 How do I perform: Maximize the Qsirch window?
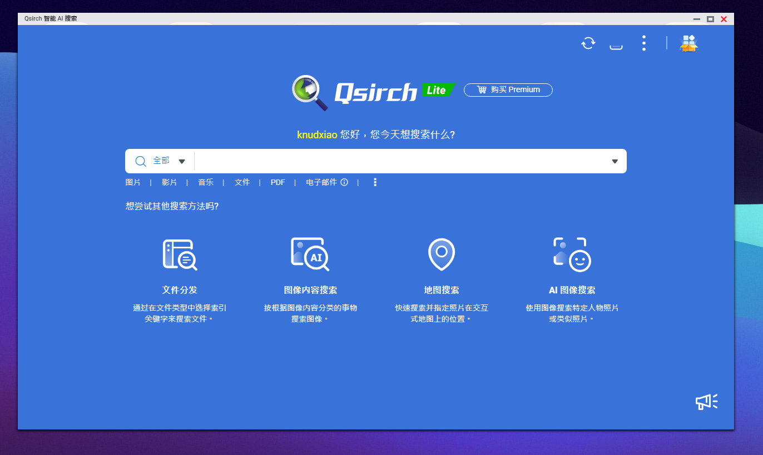tap(710, 19)
